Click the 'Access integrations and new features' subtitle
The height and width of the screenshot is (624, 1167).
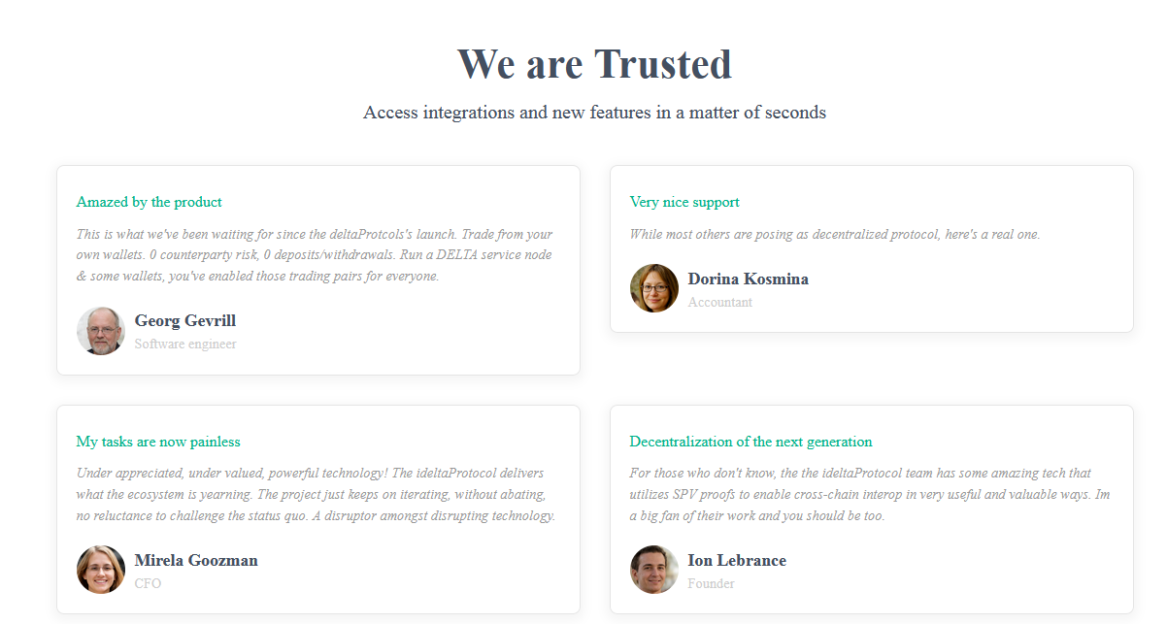(594, 113)
